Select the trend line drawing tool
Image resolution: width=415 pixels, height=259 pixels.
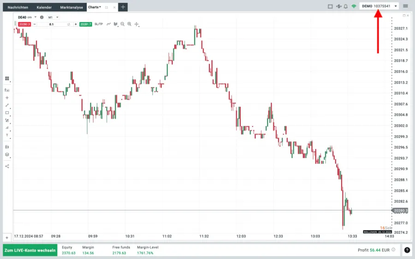(x=7, y=105)
